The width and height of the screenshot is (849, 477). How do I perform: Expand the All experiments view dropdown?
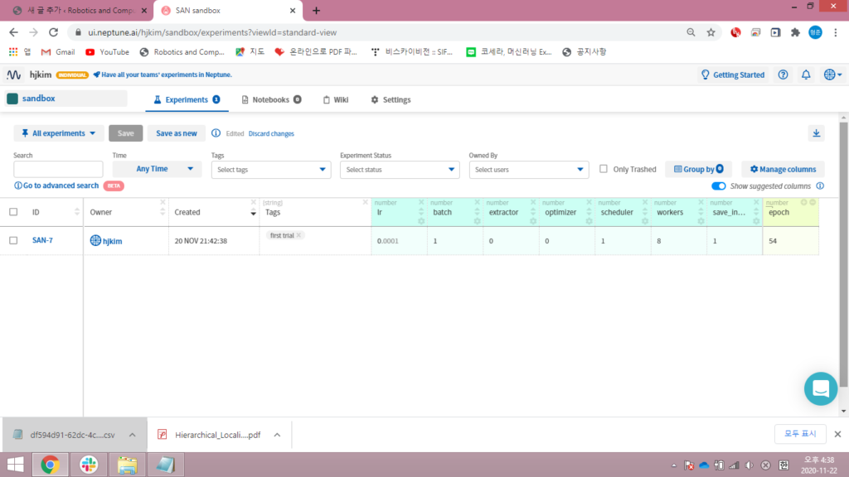(x=57, y=133)
